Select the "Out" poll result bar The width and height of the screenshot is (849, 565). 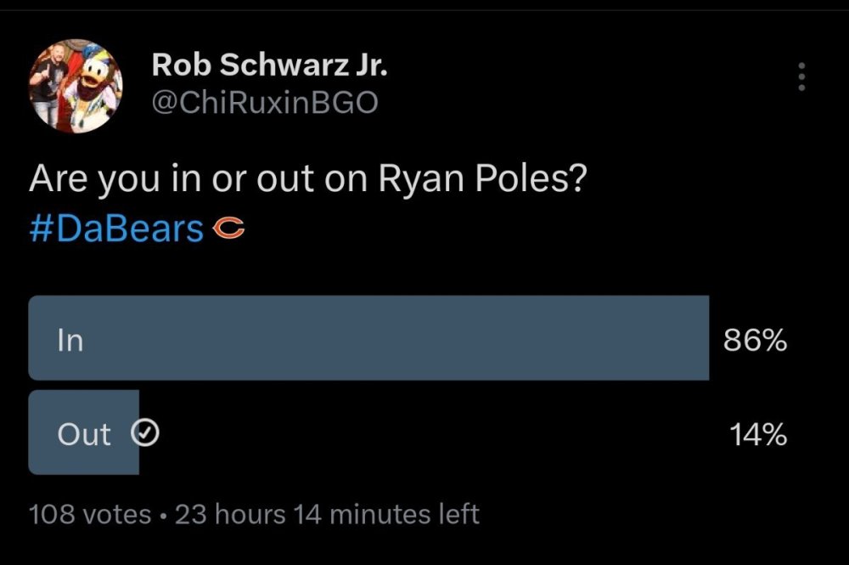point(83,432)
